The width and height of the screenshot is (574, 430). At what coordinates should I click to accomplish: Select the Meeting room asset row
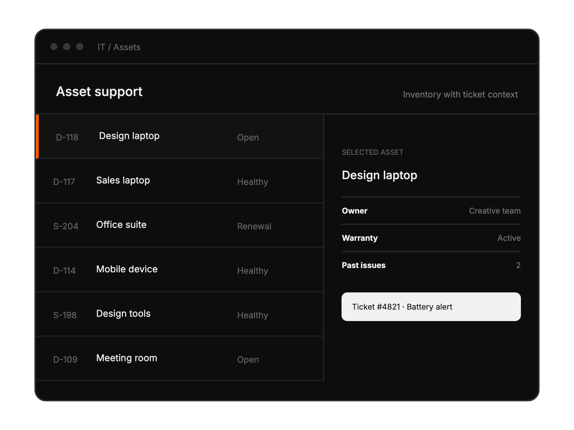[x=179, y=359]
